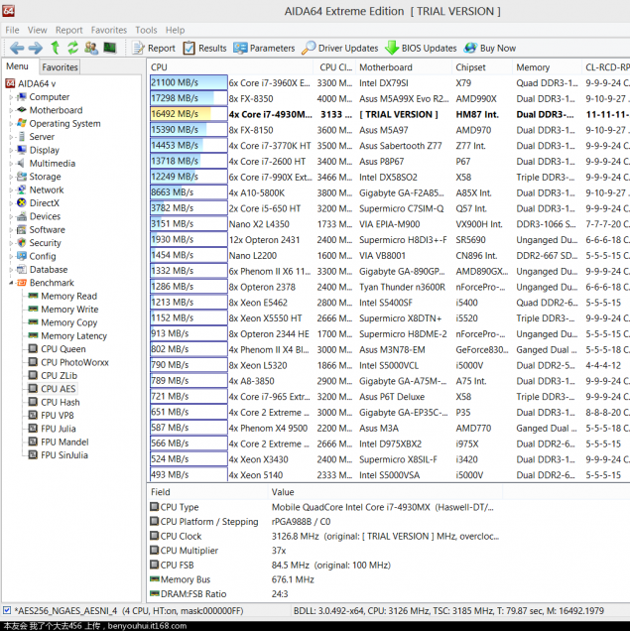The height and width of the screenshot is (631, 630).
Task: Select the Config icon in tree
Action: 22,256
